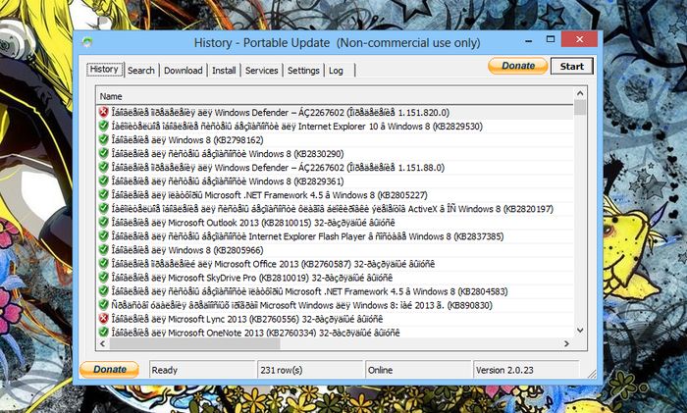The height and width of the screenshot is (413, 687).
Task: Select the Windows Defender 1.151.820.0 update text
Action: [281, 113]
